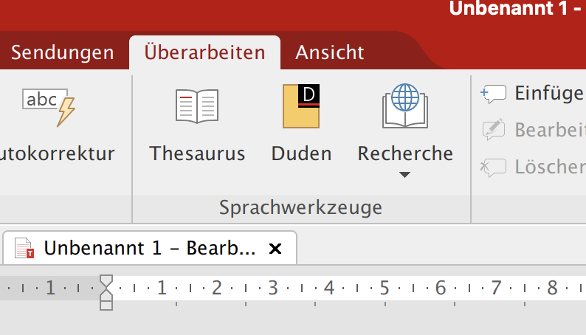This screenshot has width=586, height=335.
Task: Click the first-line indent marker on ruler
Action: (x=106, y=282)
